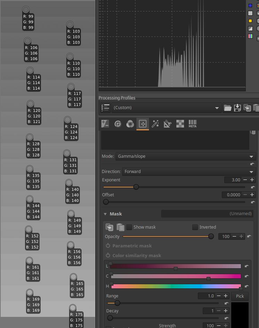Screen dimensions: 259x328
Task: Open the Direction Forward dropdown
Action: (x=189, y=172)
